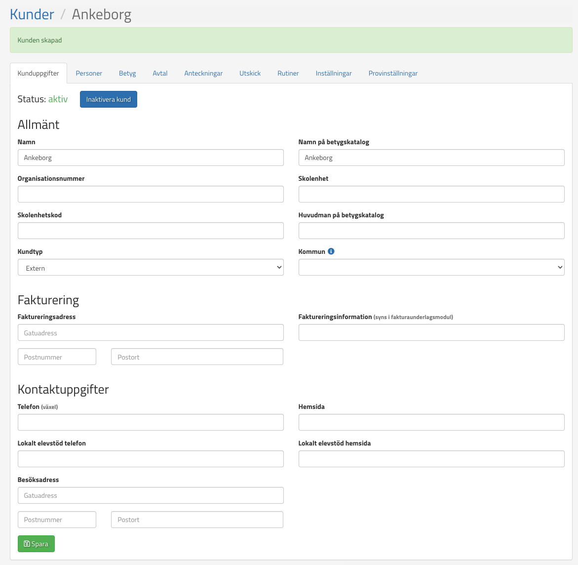Click the Huvudman på betygskatalog field
Image resolution: width=578 pixels, height=565 pixels.
click(x=431, y=231)
